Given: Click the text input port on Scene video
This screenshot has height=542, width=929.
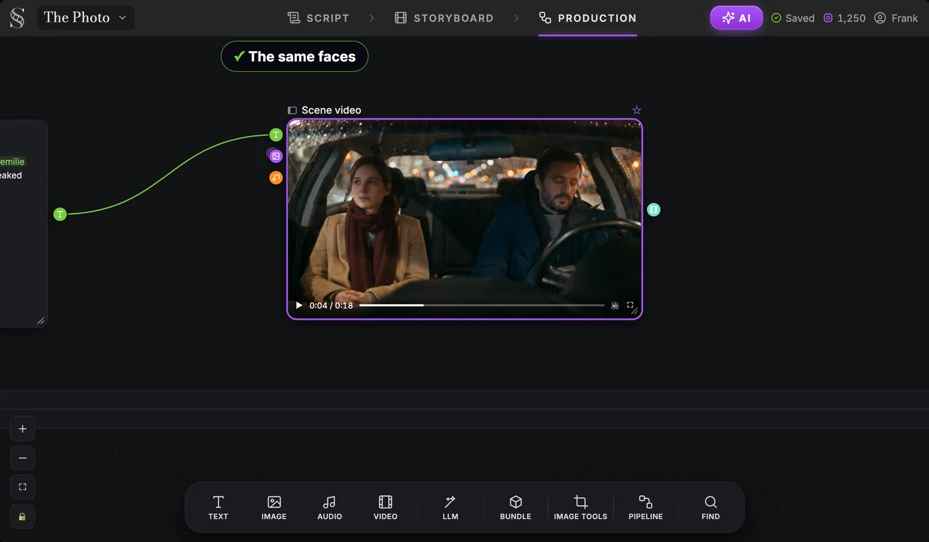Looking at the screenshot, I should (x=276, y=135).
